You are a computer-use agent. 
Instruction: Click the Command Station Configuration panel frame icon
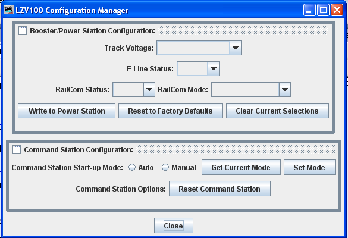point(17,149)
